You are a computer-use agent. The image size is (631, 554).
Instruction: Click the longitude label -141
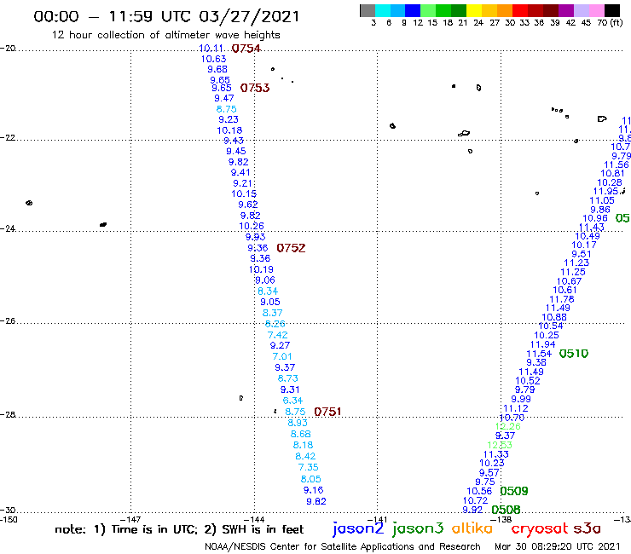coord(377,519)
